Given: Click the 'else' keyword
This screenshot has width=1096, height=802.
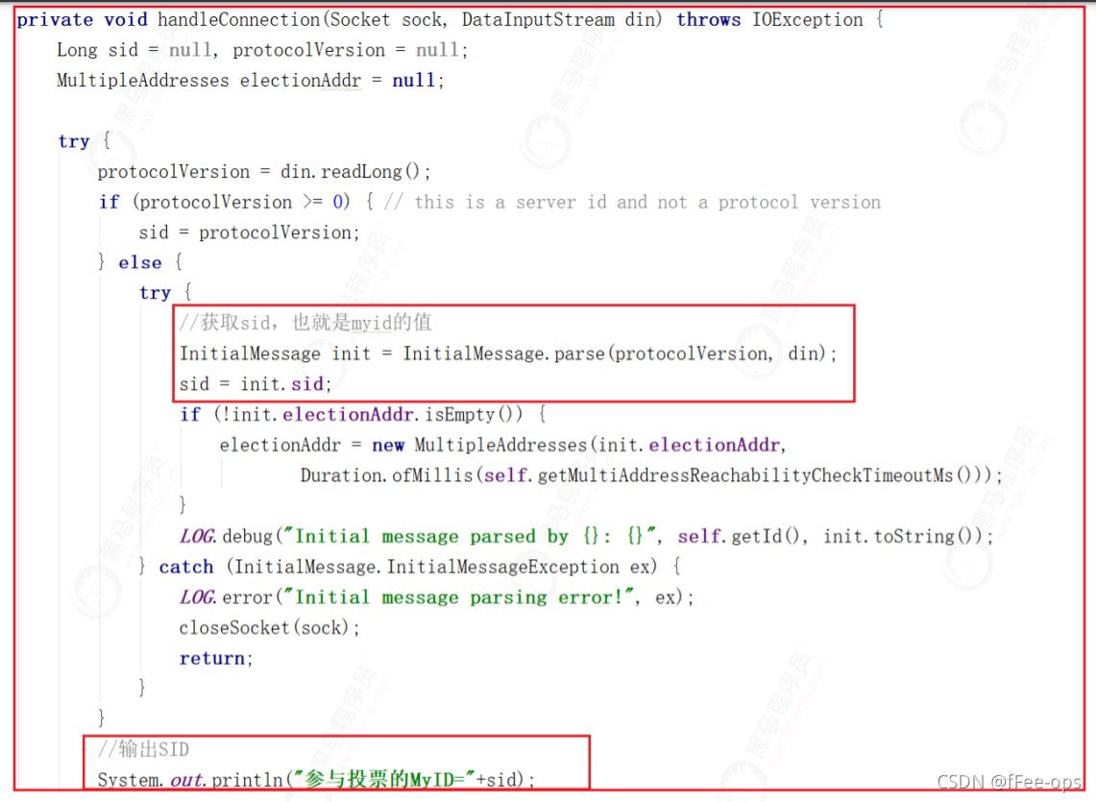Looking at the screenshot, I should coord(140,263).
